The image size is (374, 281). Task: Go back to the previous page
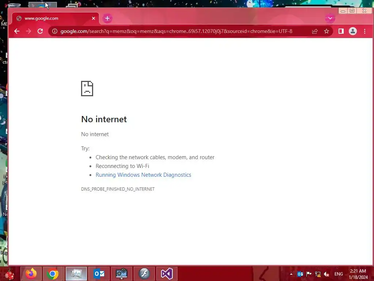17,31
